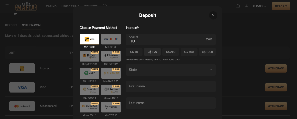The height and width of the screenshot is (119, 297).
Task: Click the Visa logo in withdrawal list
Action: (22, 87)
